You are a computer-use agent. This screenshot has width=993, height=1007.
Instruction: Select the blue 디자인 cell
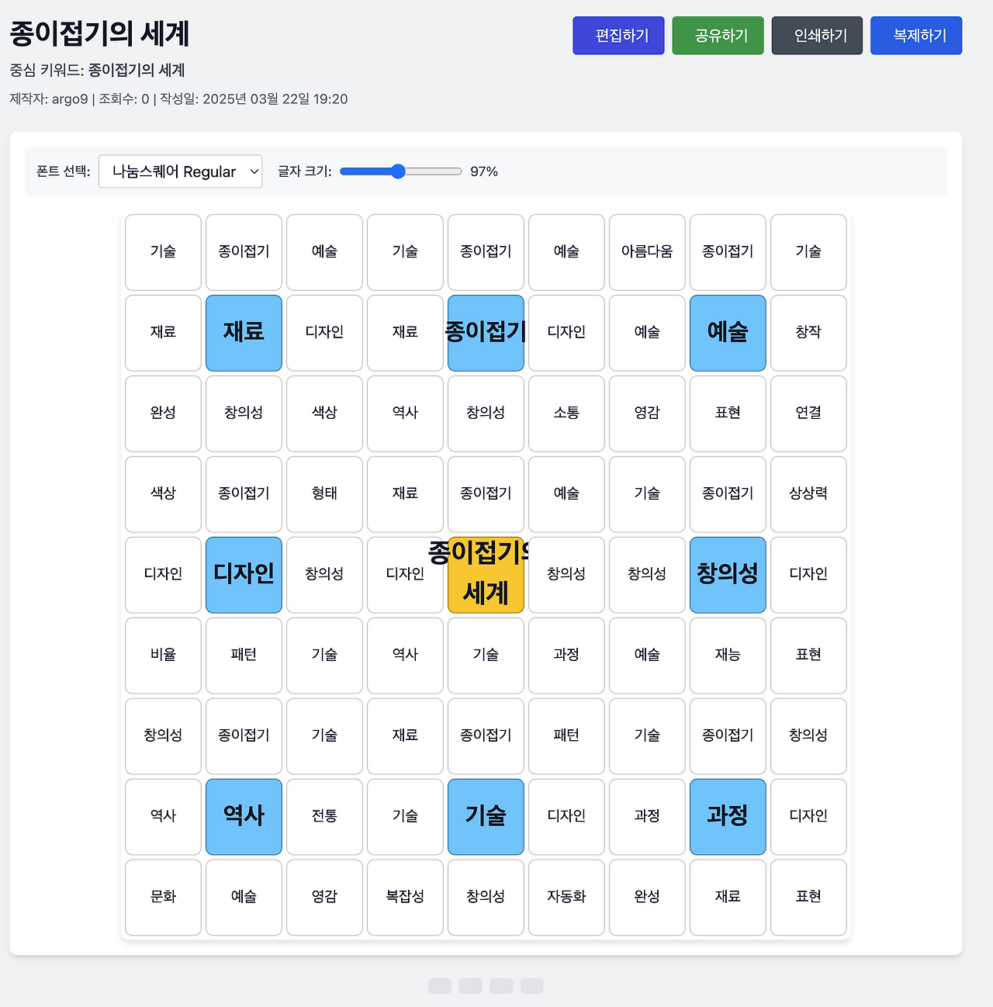[244, 575]
